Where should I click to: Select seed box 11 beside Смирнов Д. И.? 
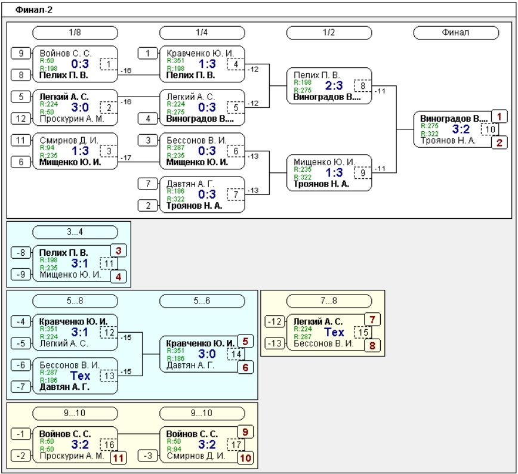[21, 140]
